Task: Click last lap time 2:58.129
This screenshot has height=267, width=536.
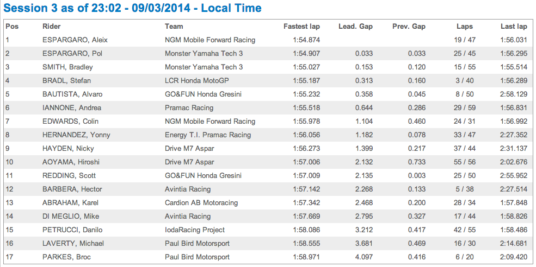Action: tap(514, 94)
